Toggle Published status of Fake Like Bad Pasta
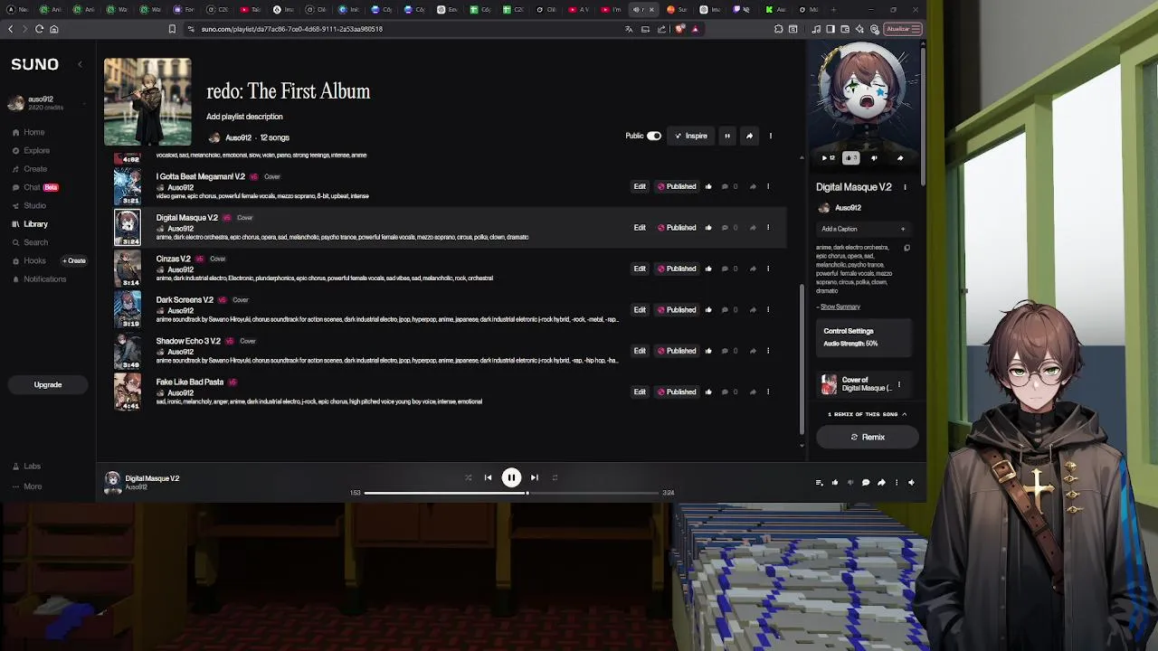 (677, 392)
